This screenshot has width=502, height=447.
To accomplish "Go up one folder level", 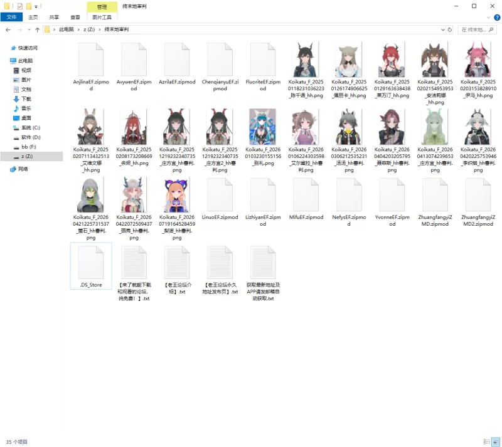I will (x=38, y=29).
